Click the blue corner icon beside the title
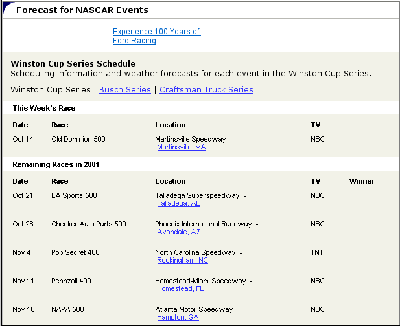This screenshot has height=326, width=400. pyautogui.click(x=8, y=6)
